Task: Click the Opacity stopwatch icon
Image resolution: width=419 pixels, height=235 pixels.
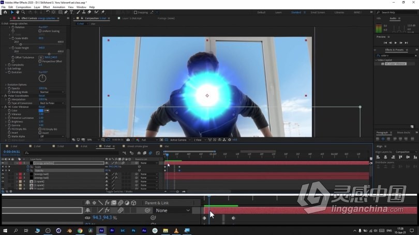Action: pos(28,170)
